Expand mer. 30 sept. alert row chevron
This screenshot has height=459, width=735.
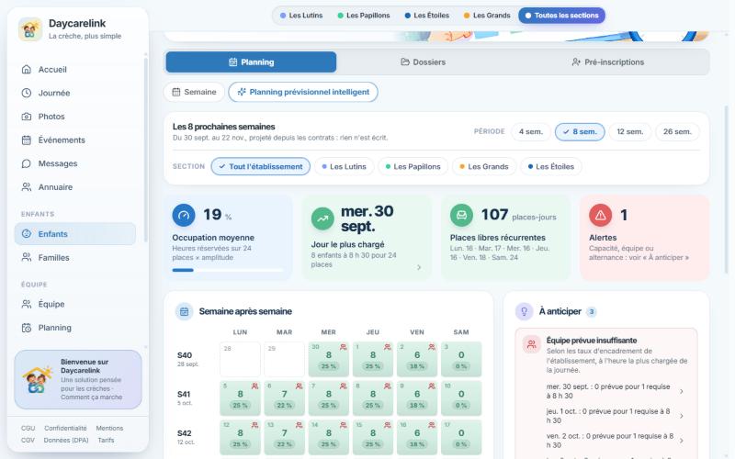click(682, 391)
